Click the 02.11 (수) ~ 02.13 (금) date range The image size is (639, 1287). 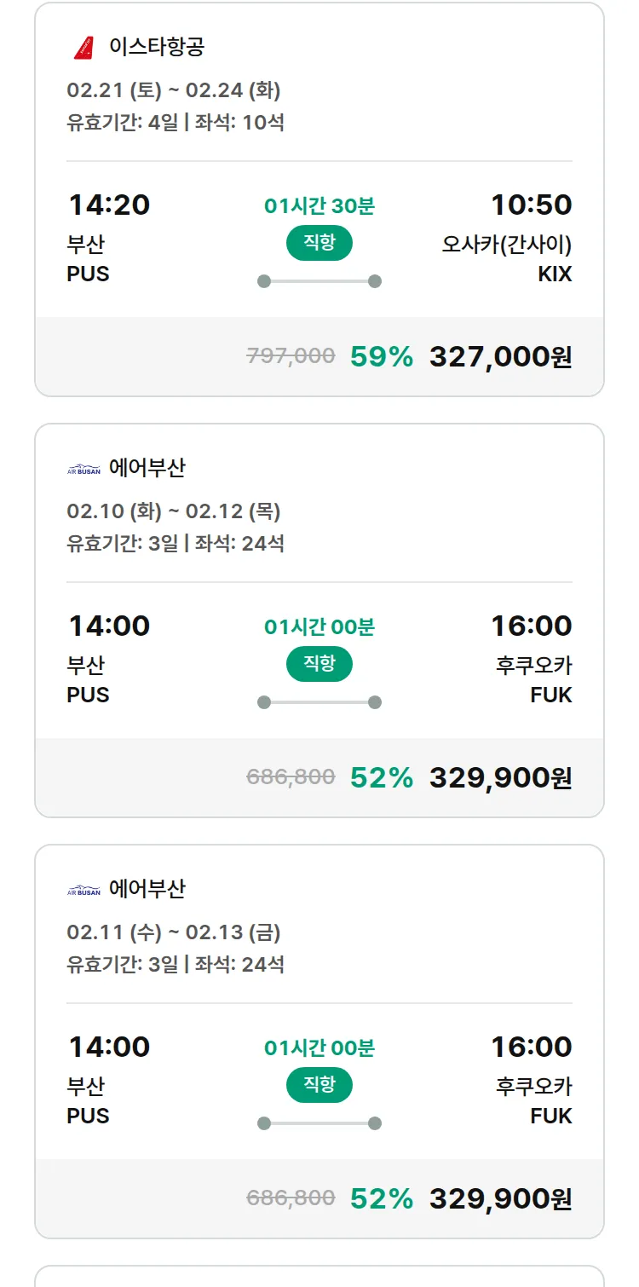174,932
